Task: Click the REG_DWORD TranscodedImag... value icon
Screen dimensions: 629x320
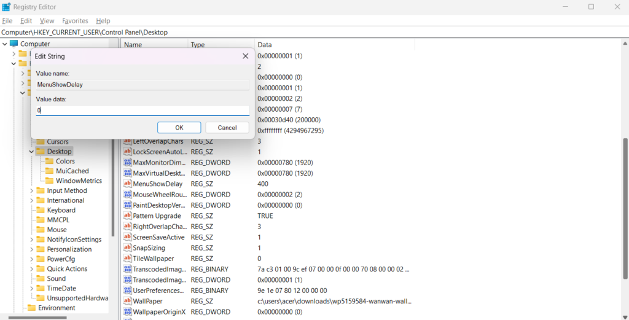Action: (x=128, y=280)
